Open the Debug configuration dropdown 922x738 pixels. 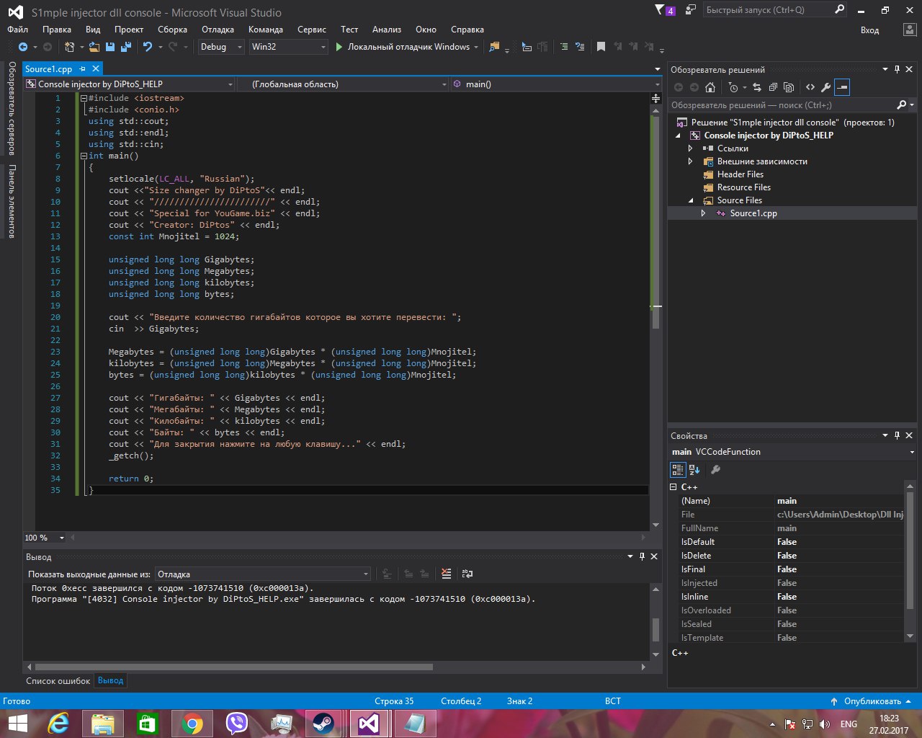[x=221, y=47]
